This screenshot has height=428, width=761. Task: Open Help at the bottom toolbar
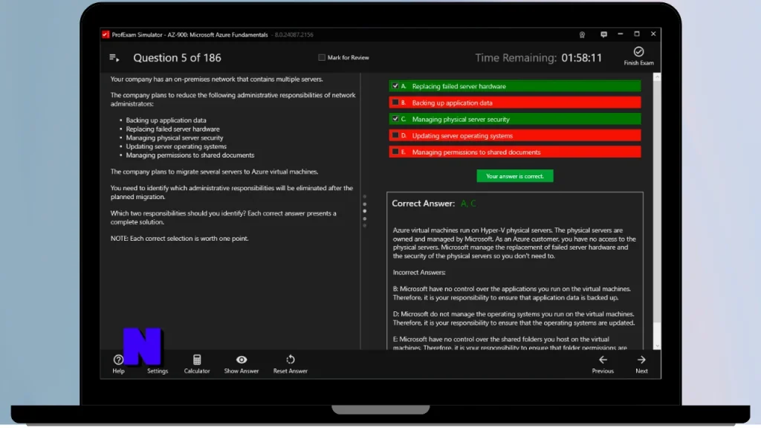tap(118, 363)
